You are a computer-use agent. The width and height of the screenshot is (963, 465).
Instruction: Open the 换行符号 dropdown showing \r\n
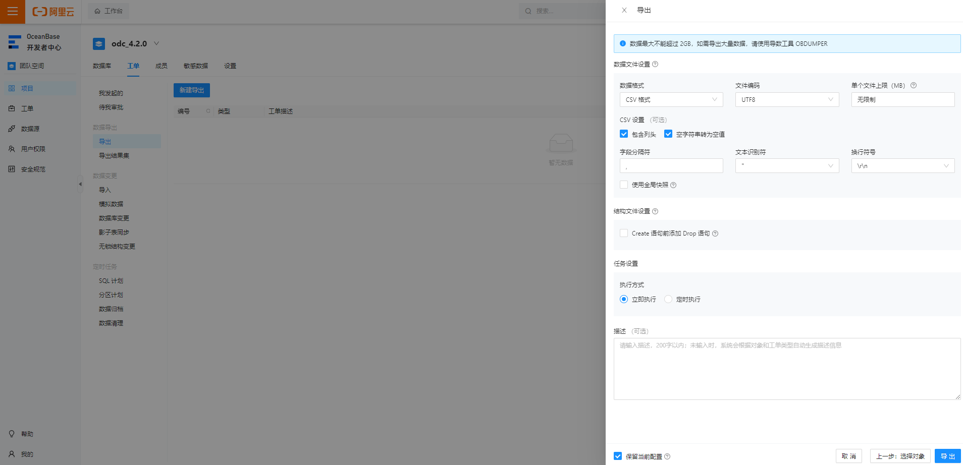(903, 165)
